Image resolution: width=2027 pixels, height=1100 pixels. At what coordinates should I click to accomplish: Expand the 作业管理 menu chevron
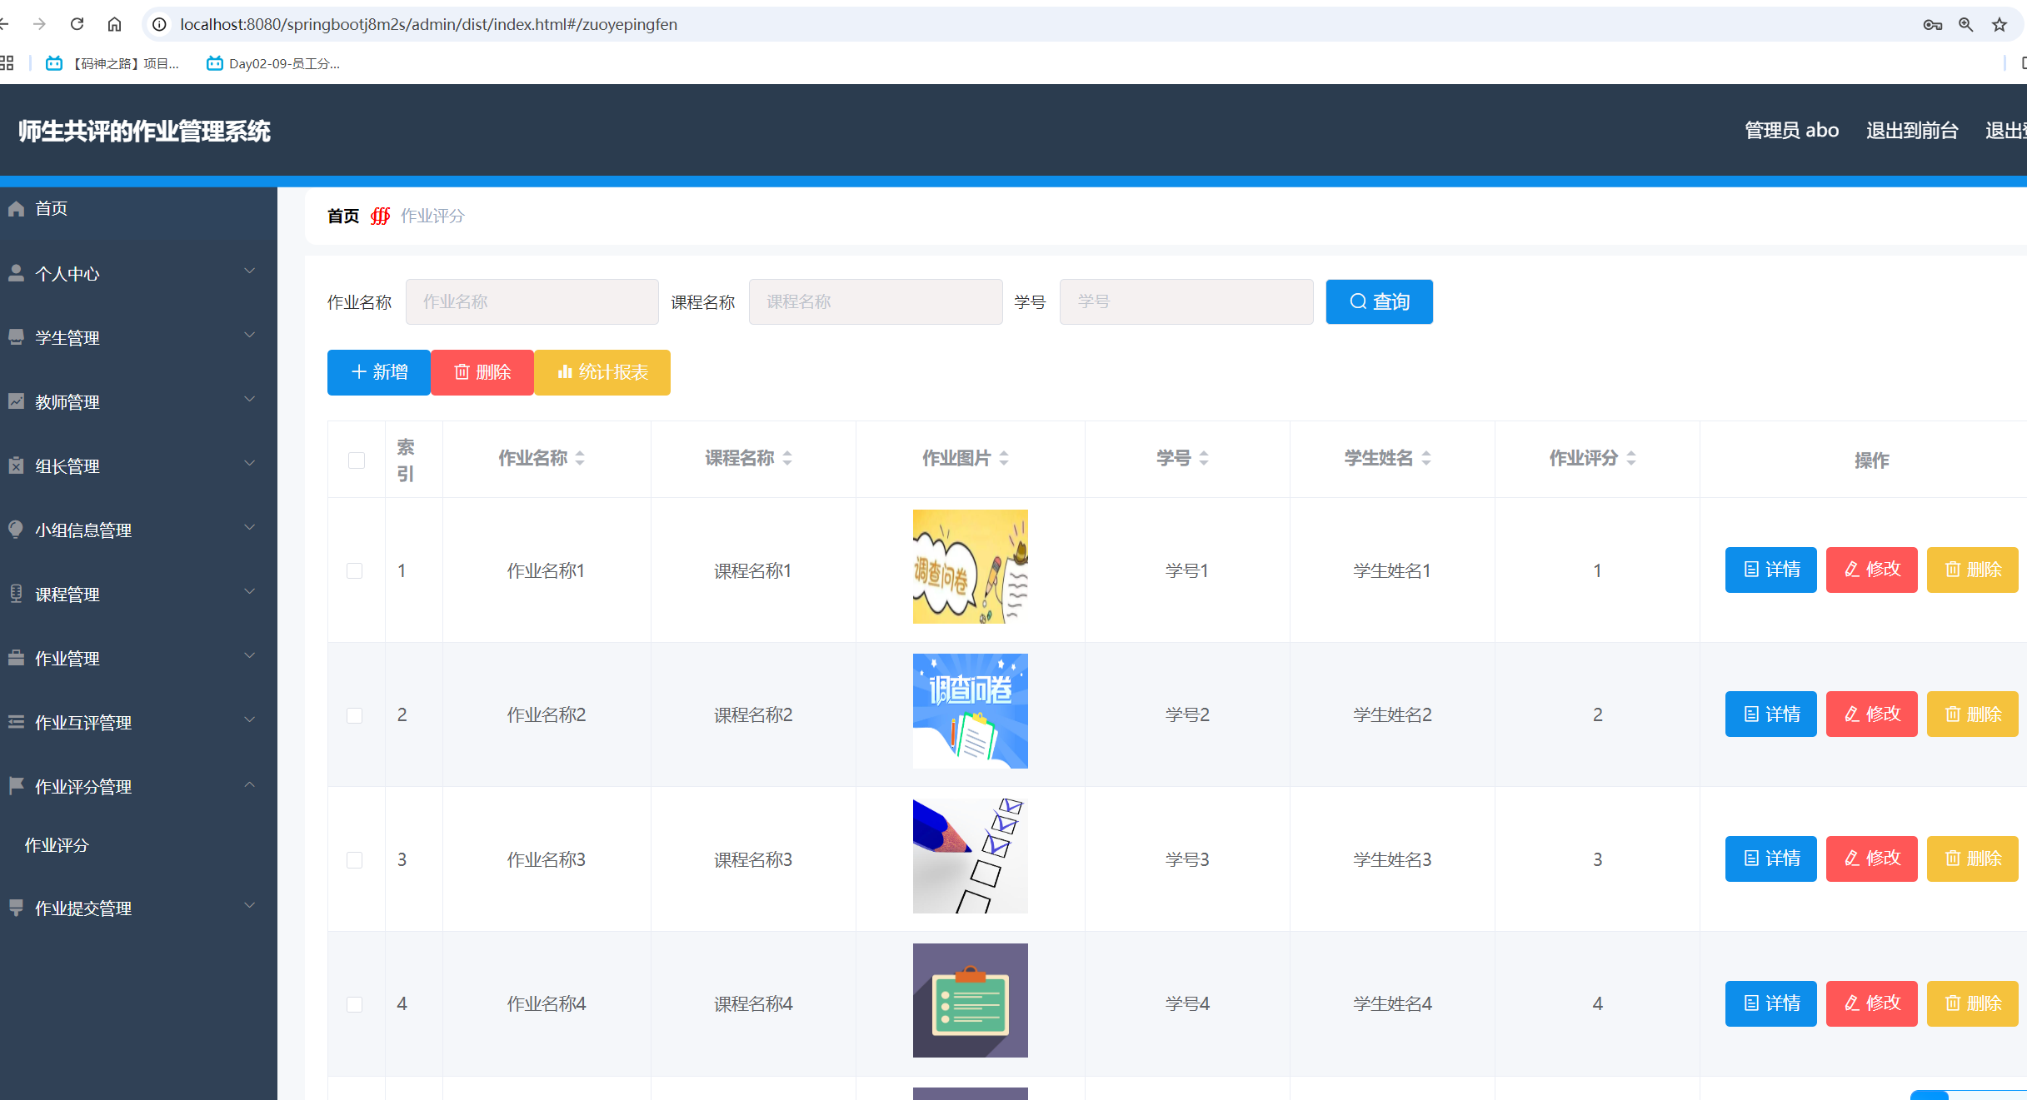click(249, 656)
